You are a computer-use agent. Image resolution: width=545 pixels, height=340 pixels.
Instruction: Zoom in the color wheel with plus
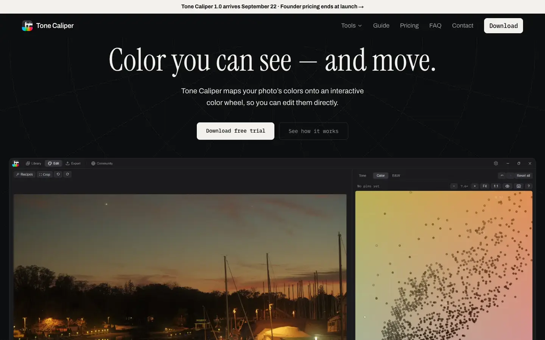point(475,186)
